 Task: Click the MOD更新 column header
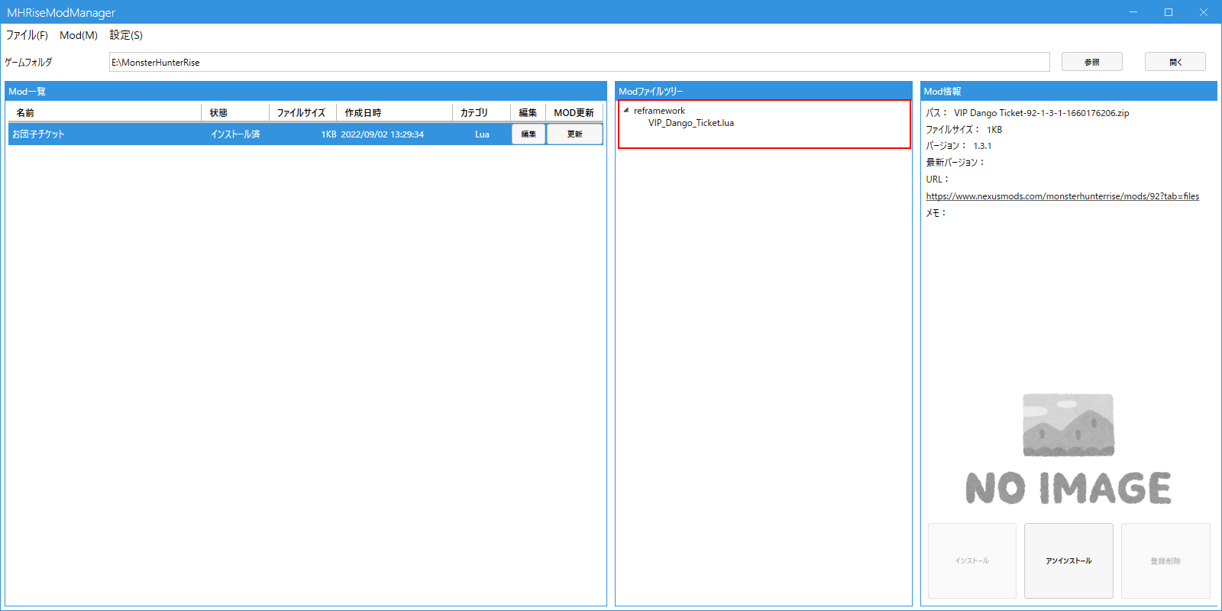tap(574, 112)
